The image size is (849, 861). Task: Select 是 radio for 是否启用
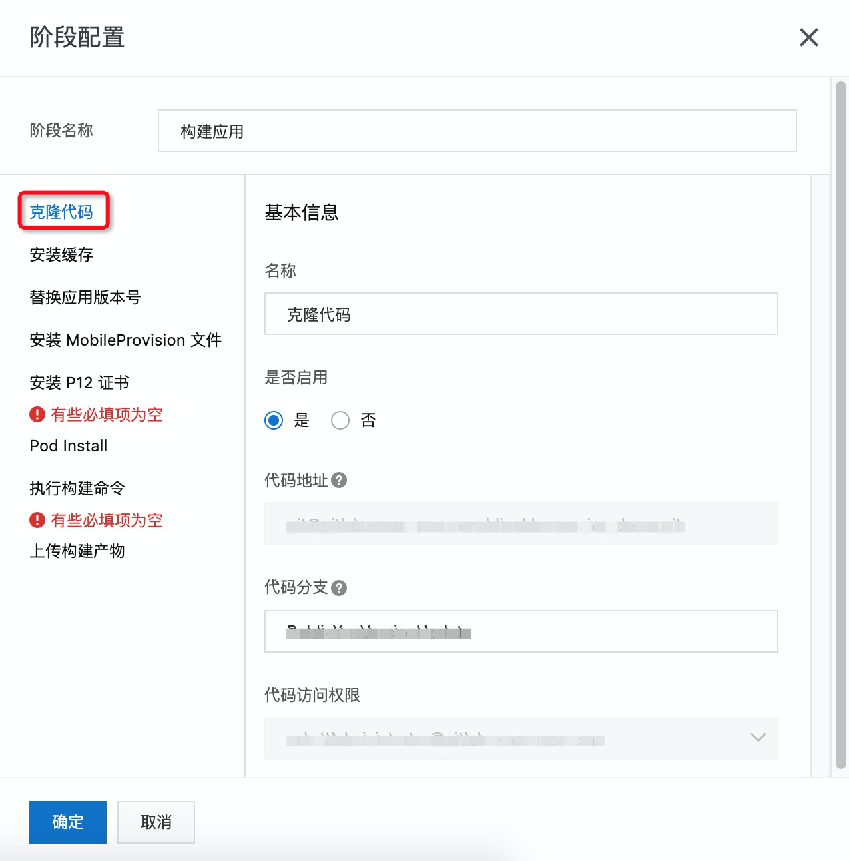(274, 420)
